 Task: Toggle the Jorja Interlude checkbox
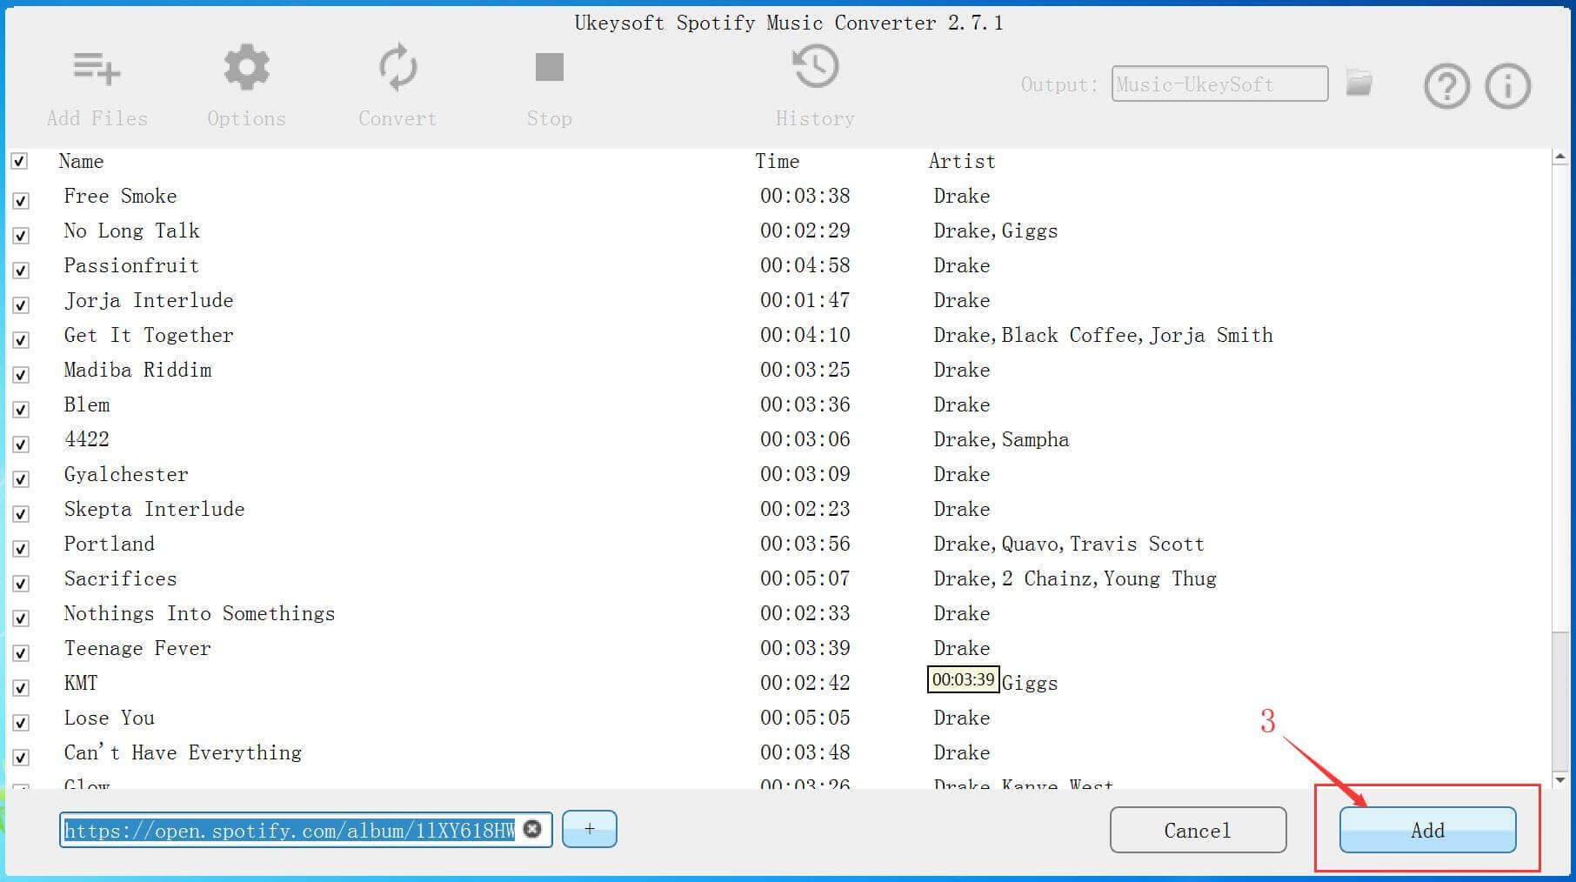(x=21, y=304)
